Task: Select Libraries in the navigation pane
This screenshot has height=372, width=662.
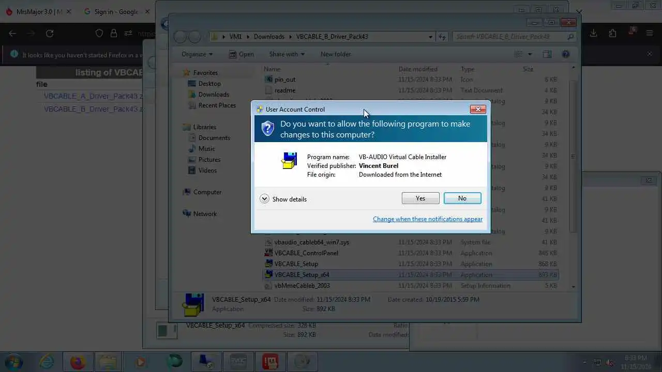Action: coord(205,127)
